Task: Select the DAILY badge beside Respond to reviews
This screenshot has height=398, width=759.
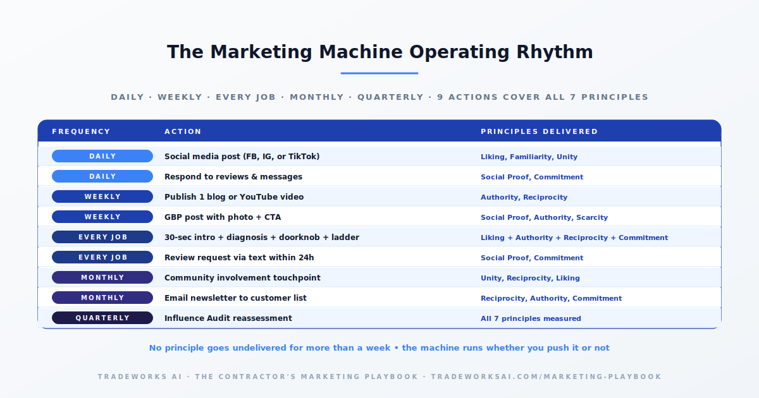Action: tap(102, 176)
